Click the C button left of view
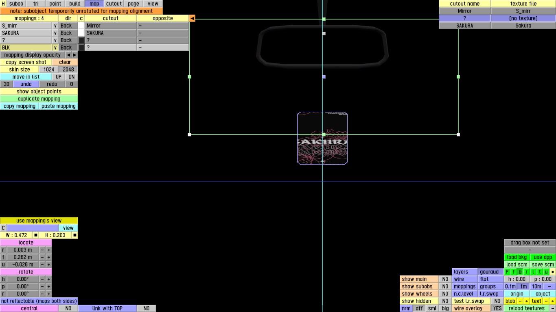The width and height of the screenshot is (556, 312). 3,228
